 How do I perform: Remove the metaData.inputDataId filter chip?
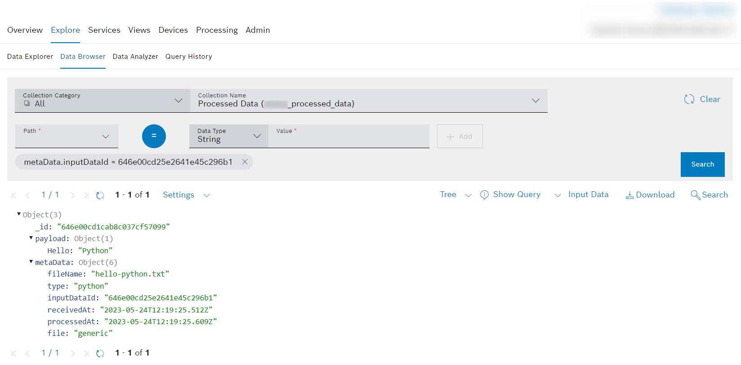(x=245, y=162)
